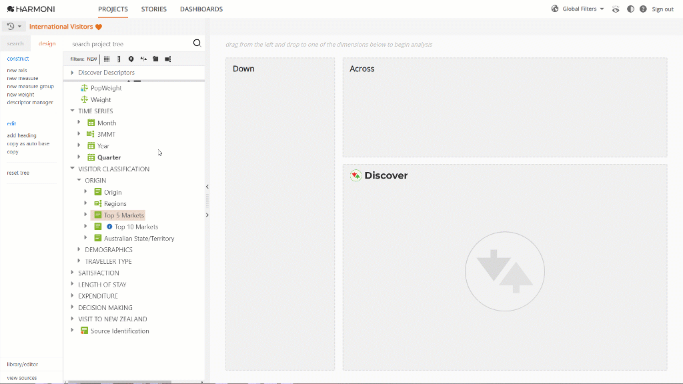Collapse the TIME SERIES group
Viewport: 683px width, 384px height.
72,111
